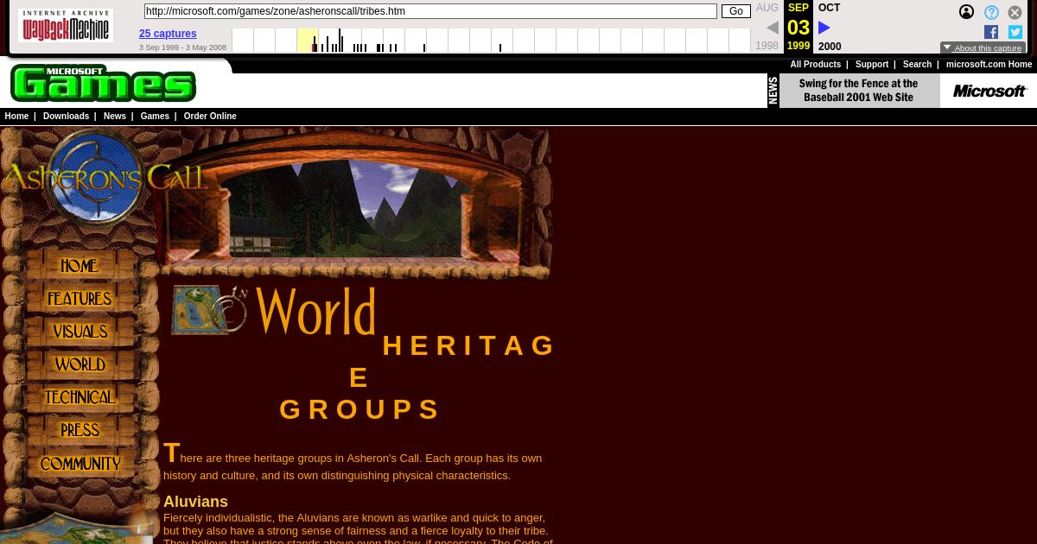Open the Wayback Machine logo homepage

[x=66, y=26]
